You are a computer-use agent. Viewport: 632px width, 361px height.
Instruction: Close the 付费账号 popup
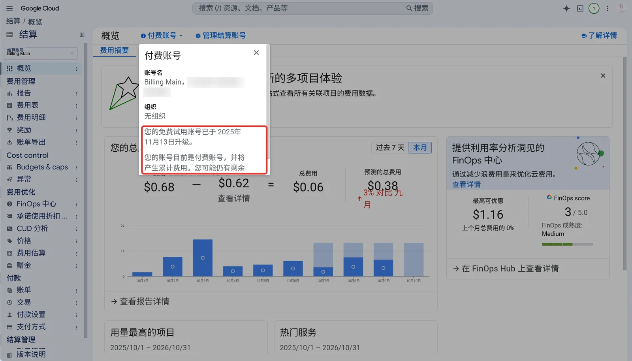click(256, 53)
